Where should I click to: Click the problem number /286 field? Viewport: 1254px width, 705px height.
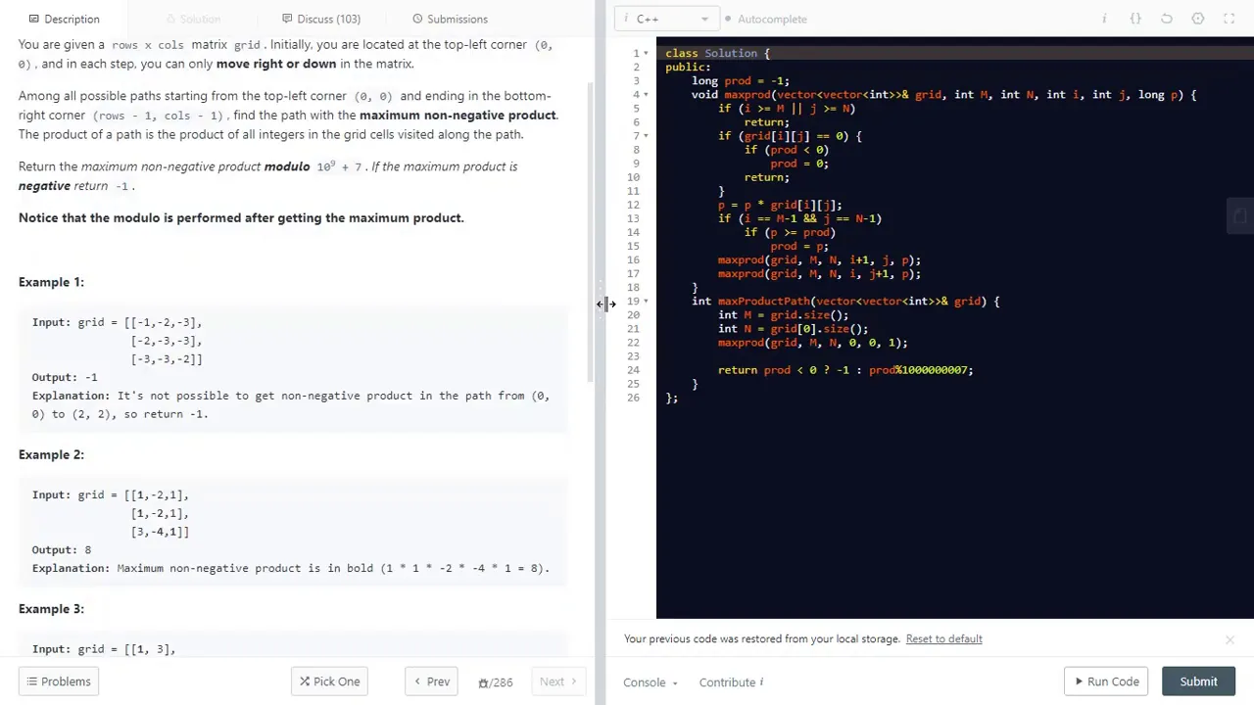tap(495, 682)
